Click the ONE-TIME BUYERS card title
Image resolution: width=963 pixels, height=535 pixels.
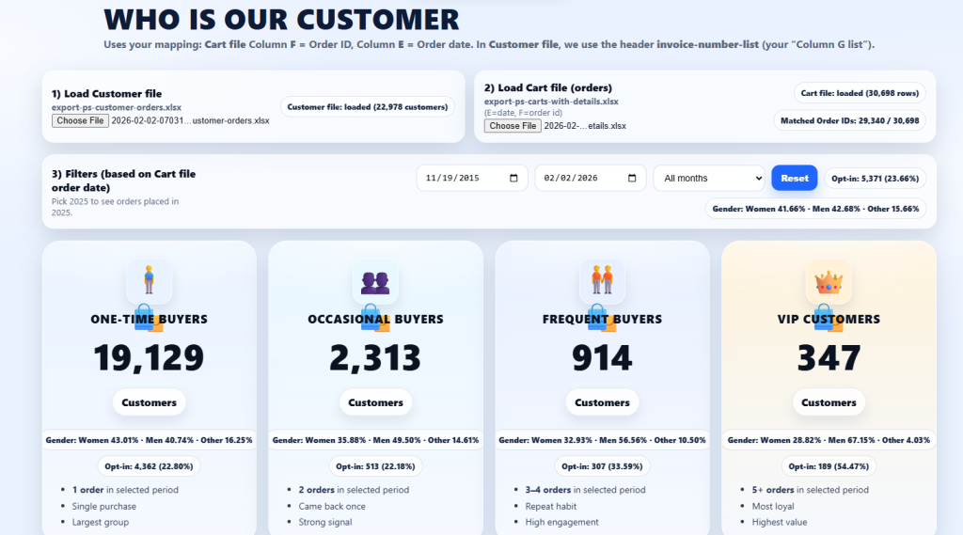(149, 320)
